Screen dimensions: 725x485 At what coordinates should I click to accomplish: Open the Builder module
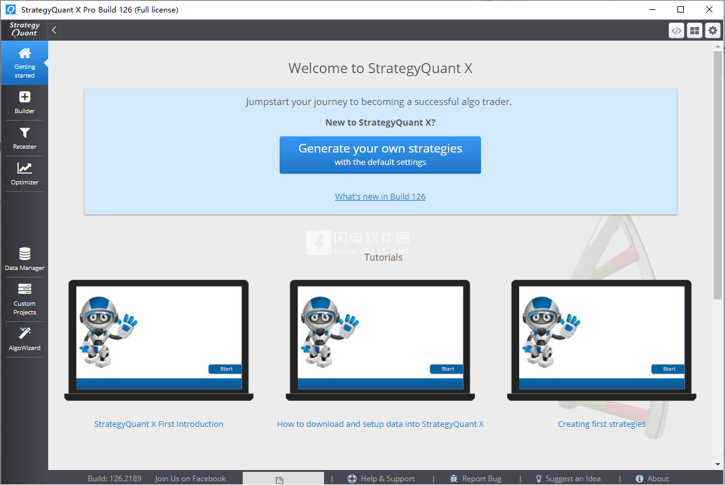pos(24,102)
